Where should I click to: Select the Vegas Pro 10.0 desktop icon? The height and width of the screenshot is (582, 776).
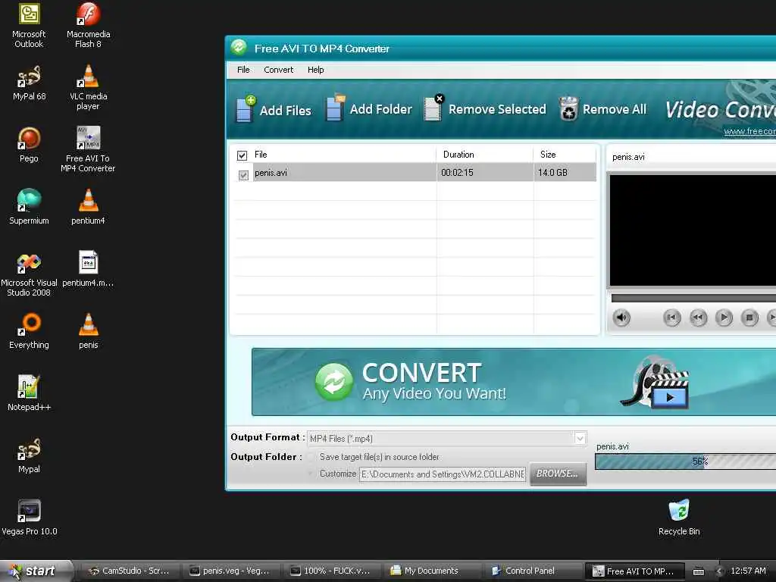29,518
